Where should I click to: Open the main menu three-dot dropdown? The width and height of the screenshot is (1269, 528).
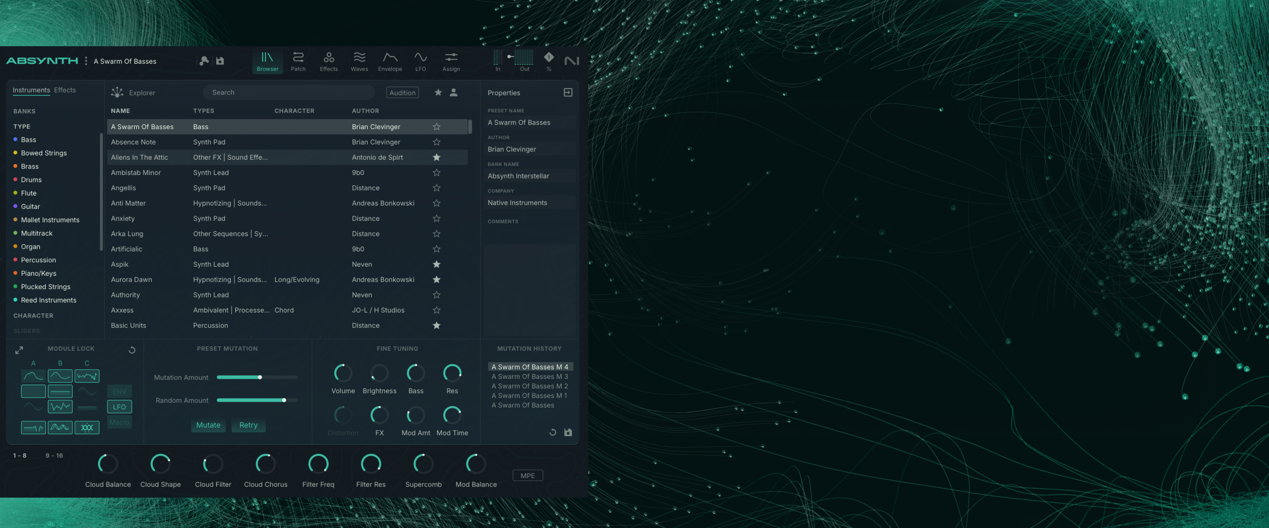(x=86, y=61)
